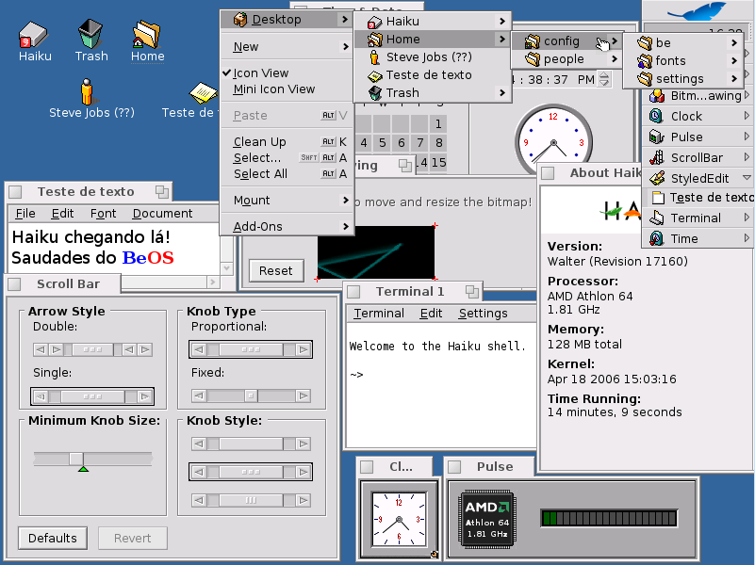Viewport: 755px width, 565px height.
Task: Select the Steve Jobs person desktop icon
Action: (x=89, y=92)
